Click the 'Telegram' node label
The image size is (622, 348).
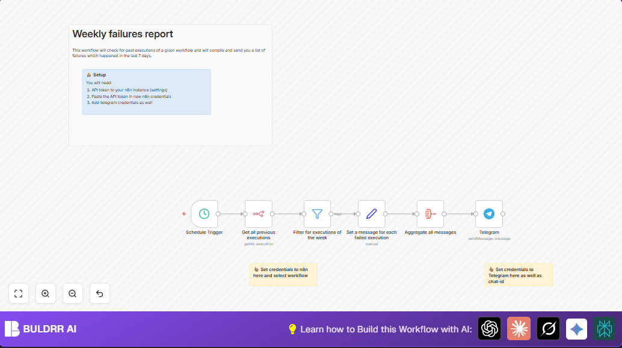(488, 232)
